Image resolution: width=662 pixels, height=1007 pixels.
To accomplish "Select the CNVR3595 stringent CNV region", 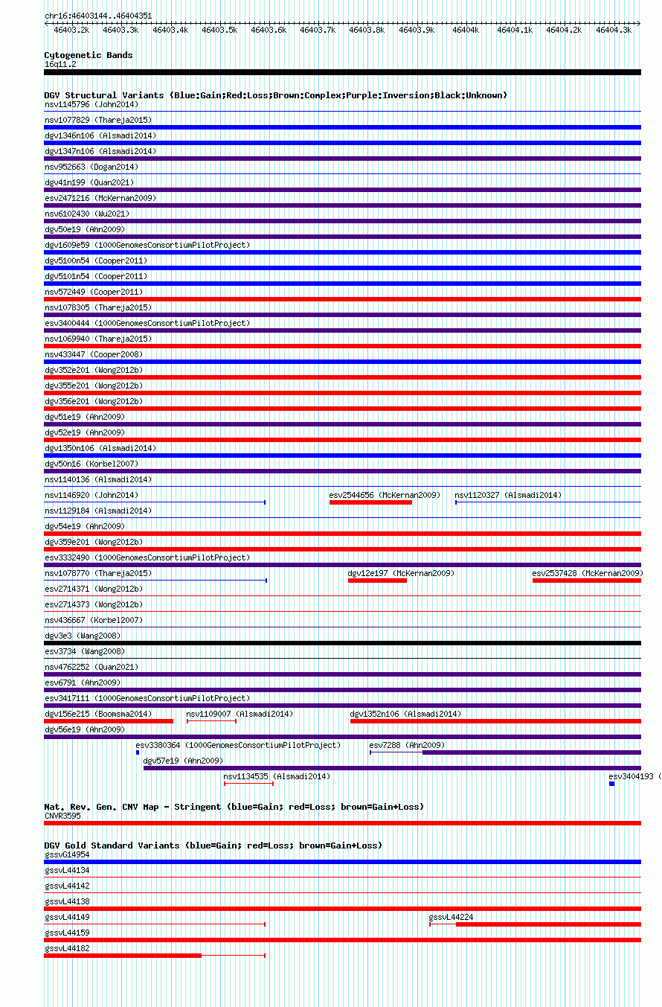I will pos(342,823).
